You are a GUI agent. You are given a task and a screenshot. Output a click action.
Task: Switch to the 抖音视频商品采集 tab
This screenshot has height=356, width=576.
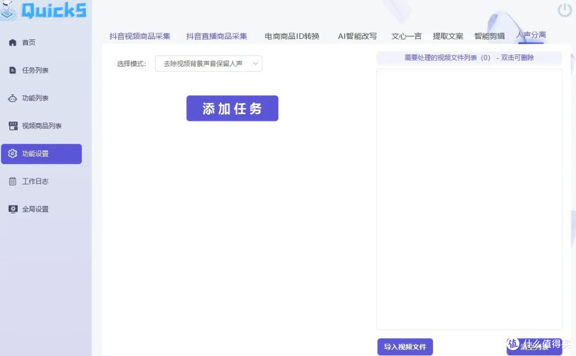tap(140, 36)
